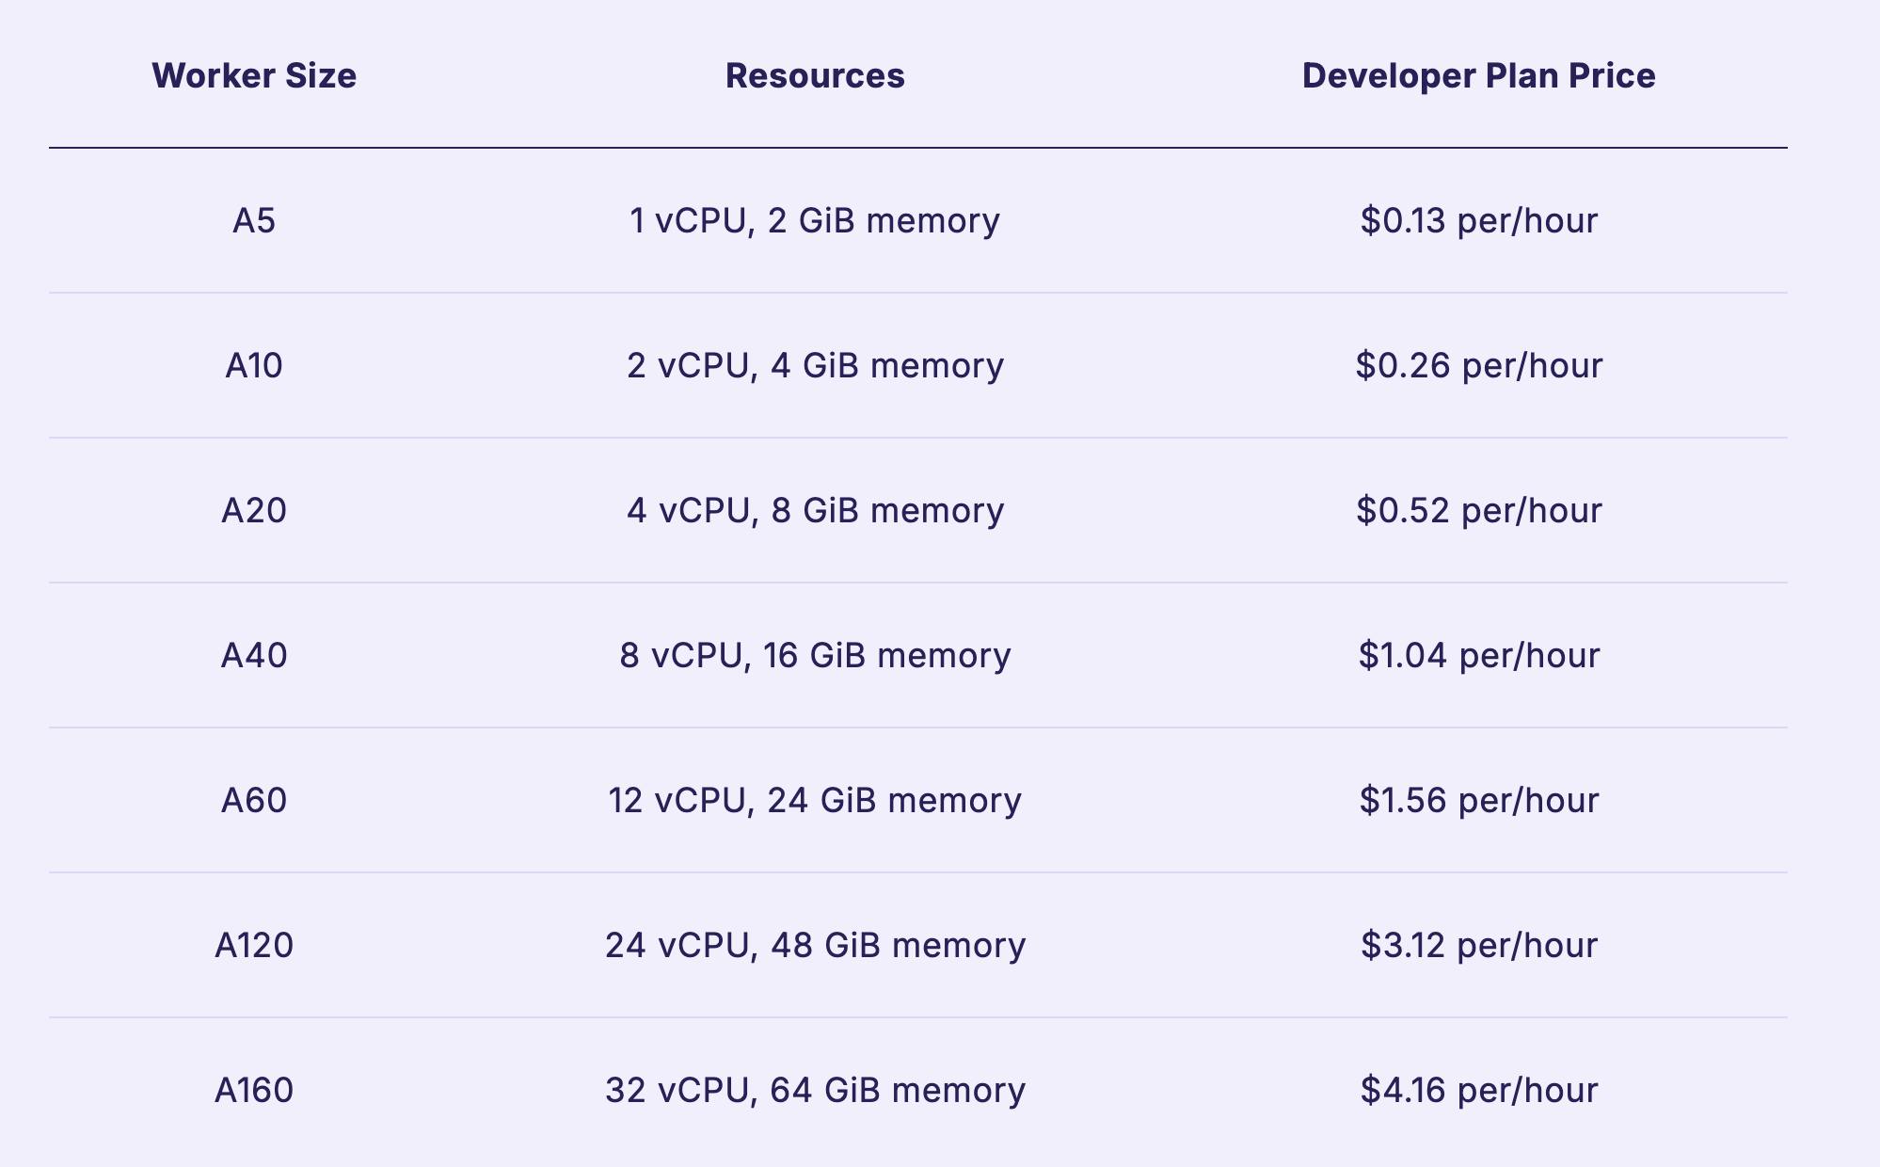Select the A20 worker size cell
The height and width of the screenshot is (1167, 1880).
click(x=254, y=511)
